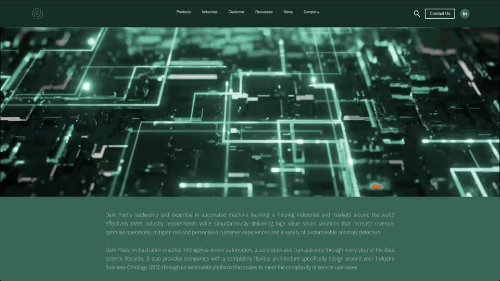Go to the News page
This screenshot has width=500, height=281.
[x=288, y=12]
